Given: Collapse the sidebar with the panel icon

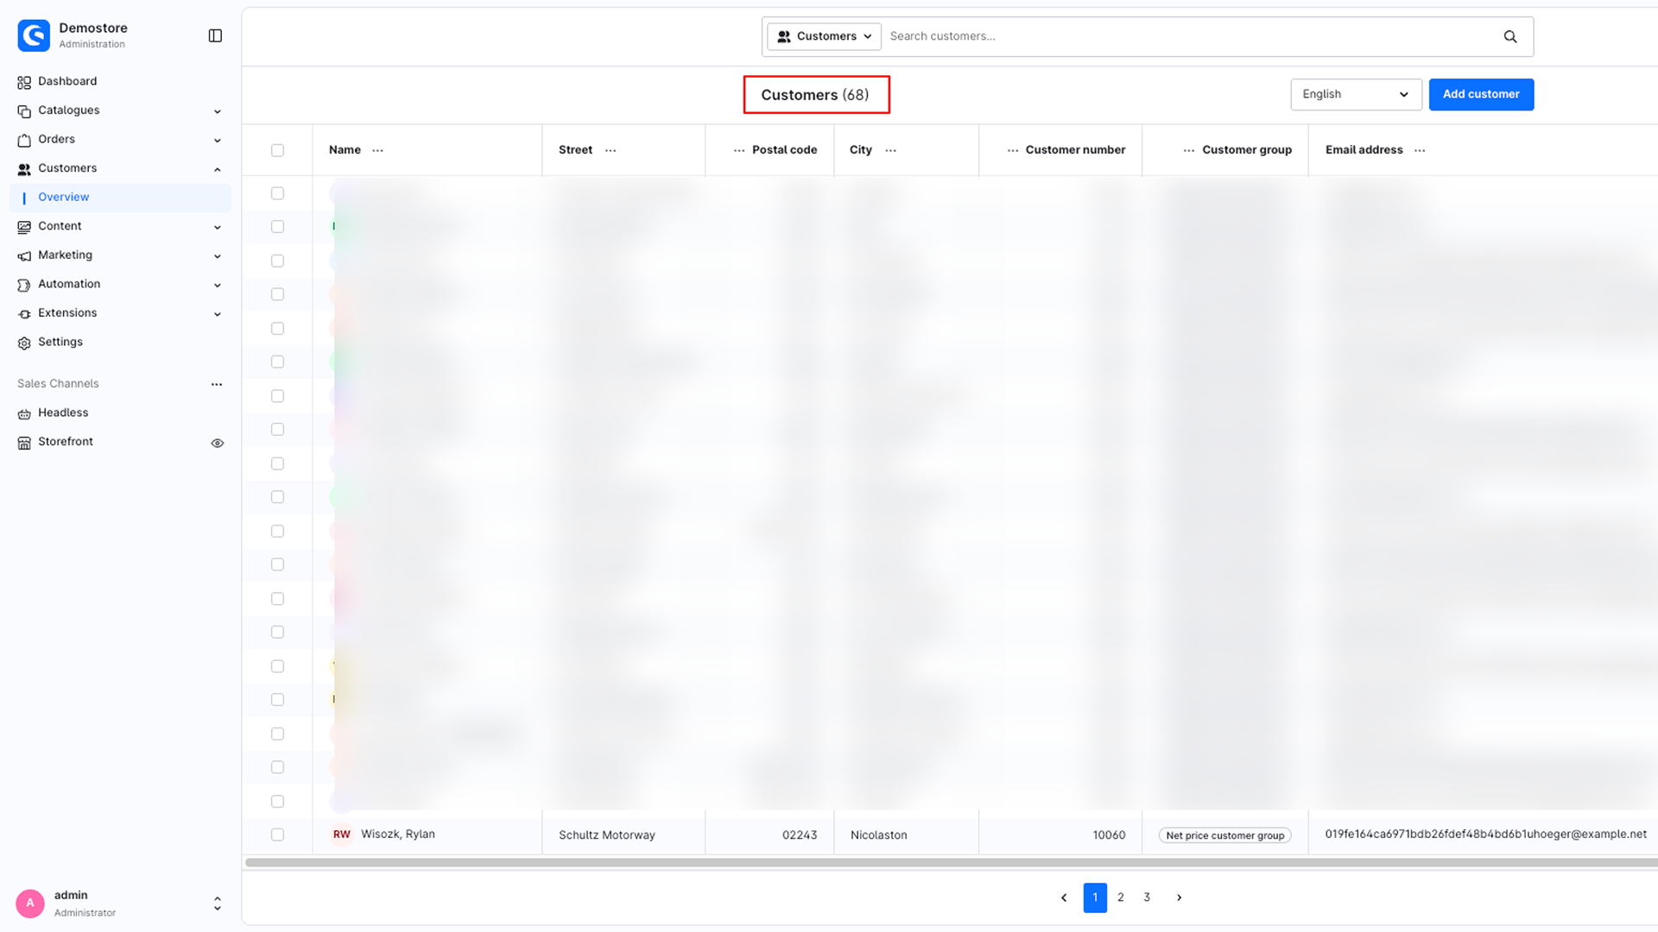Looking at the screenshot, I should tap(216, 35).
